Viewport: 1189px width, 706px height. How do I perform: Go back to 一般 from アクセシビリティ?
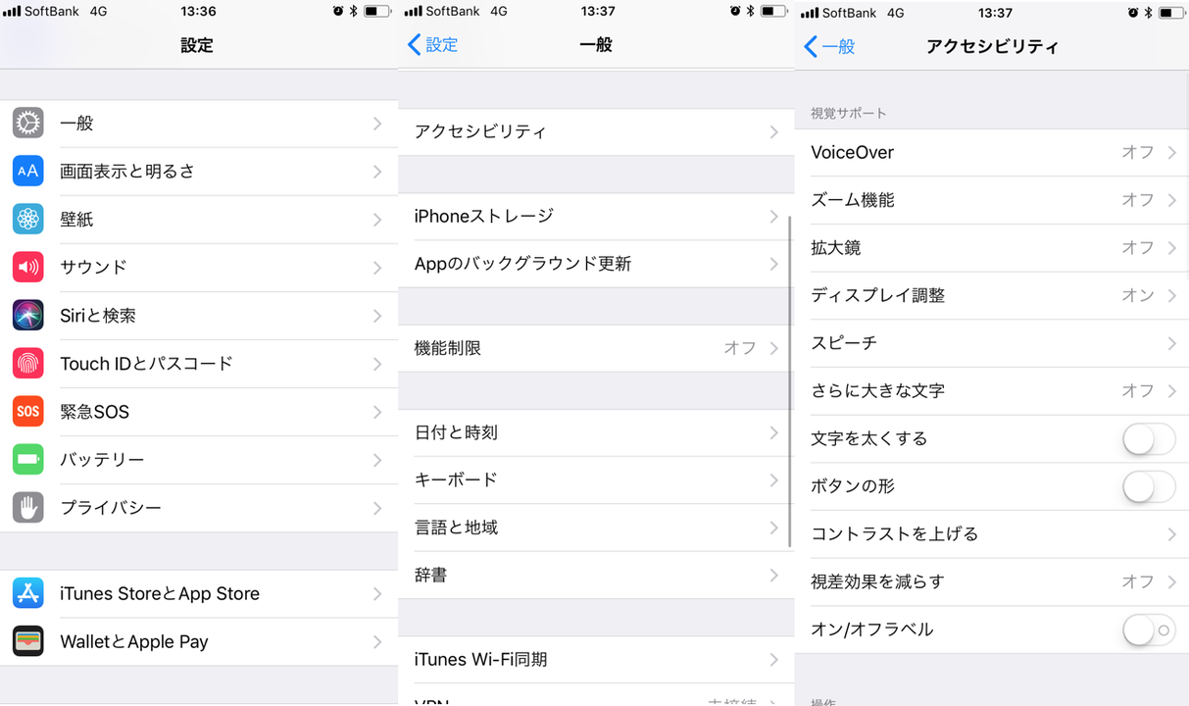(x=829, y=46)
